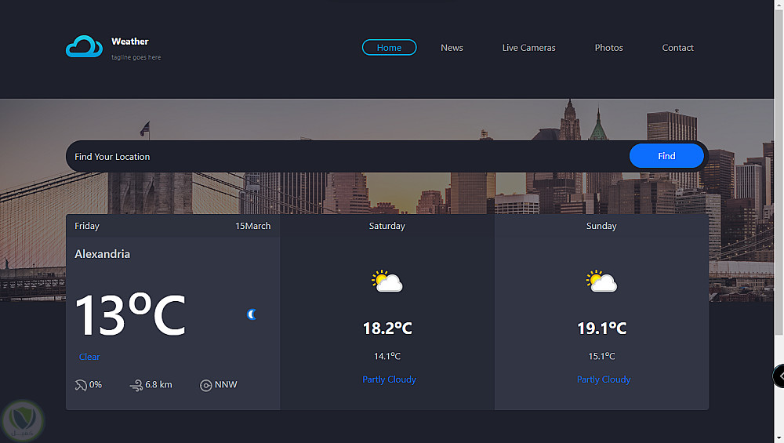The height and width of the screenshot is (443, 784).
Task: Click the black side arrow tab at right edge
Action: tap(778, 376)
